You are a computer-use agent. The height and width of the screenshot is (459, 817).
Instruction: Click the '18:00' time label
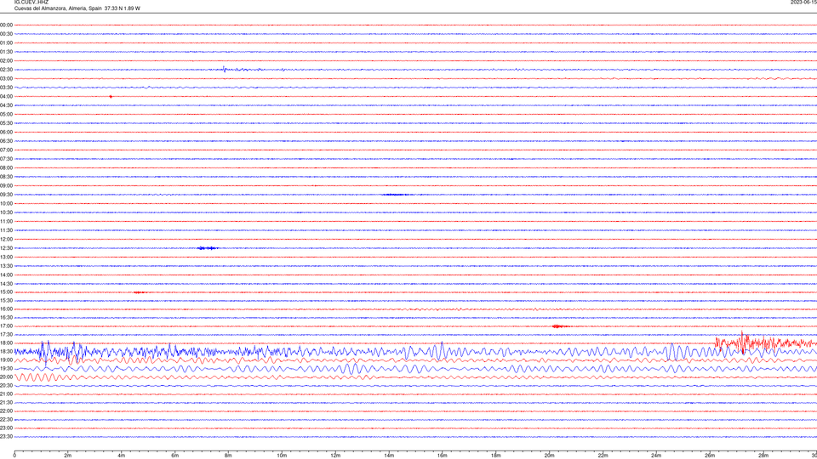click(6, 343)
